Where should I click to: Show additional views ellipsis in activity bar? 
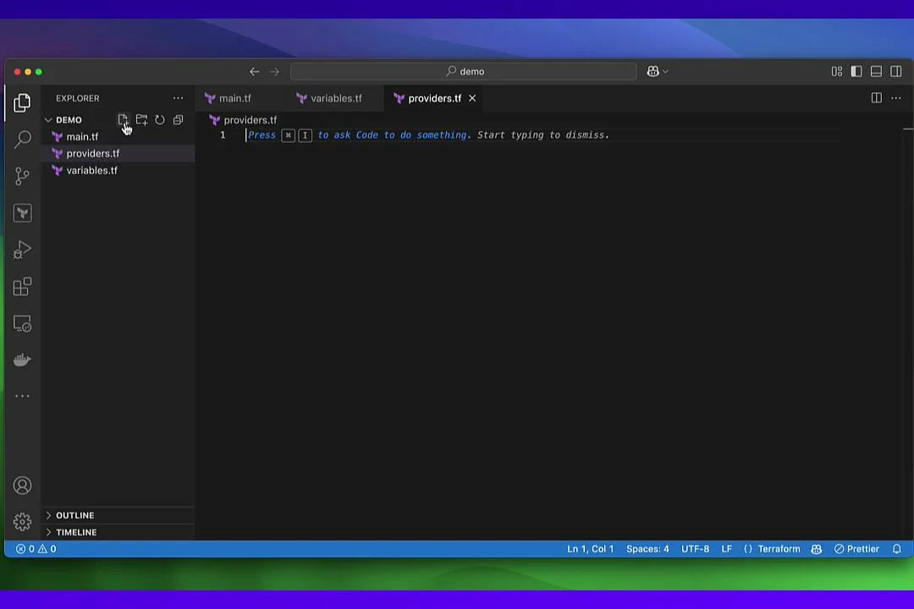pos(22,397)
